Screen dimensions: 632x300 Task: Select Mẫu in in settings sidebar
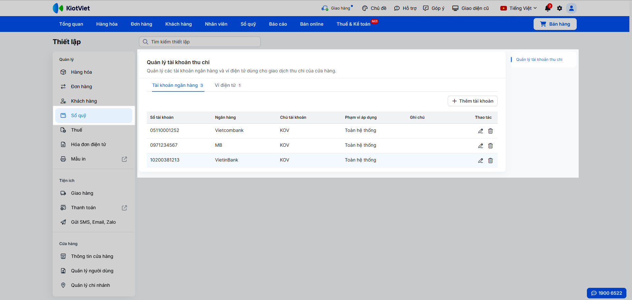[94, 159]
